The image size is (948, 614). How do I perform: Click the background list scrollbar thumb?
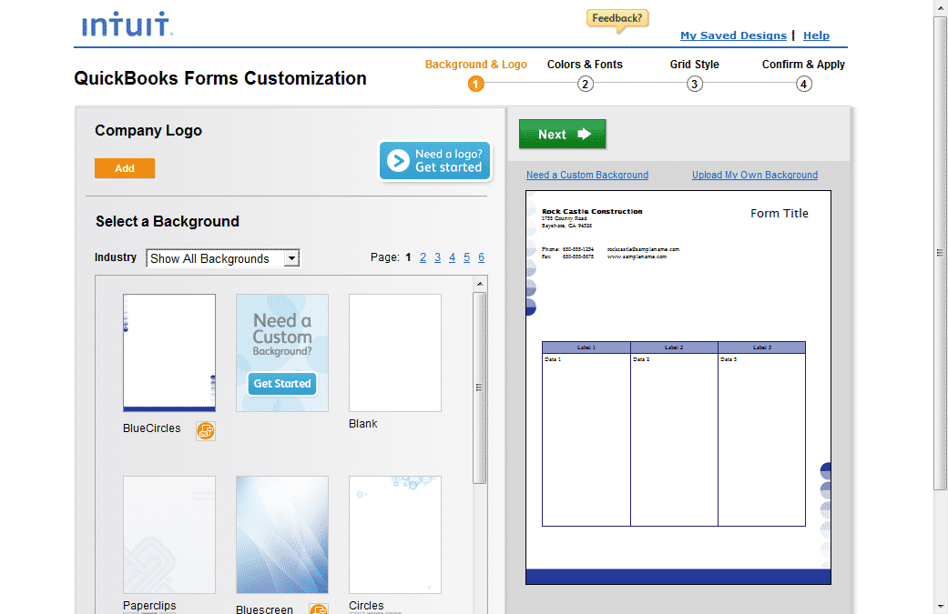(x=479, y=388)
